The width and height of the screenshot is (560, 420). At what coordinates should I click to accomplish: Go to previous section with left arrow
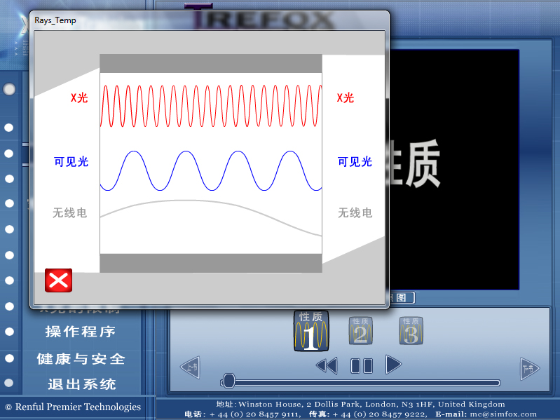190,367
